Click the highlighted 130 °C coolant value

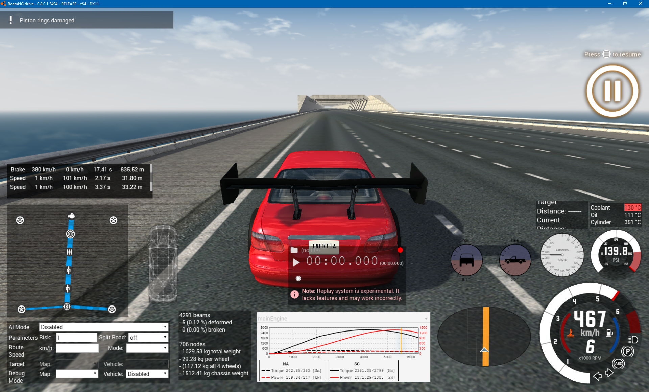tap(632, 207)
